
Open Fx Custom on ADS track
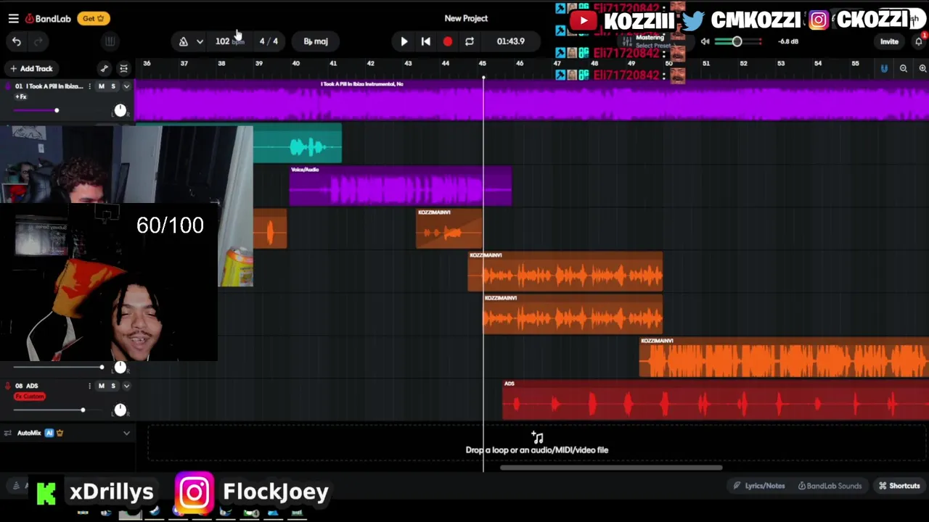pos(30,397)
